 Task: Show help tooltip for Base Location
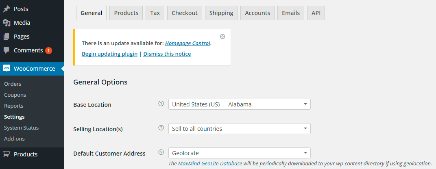point(161,104)
